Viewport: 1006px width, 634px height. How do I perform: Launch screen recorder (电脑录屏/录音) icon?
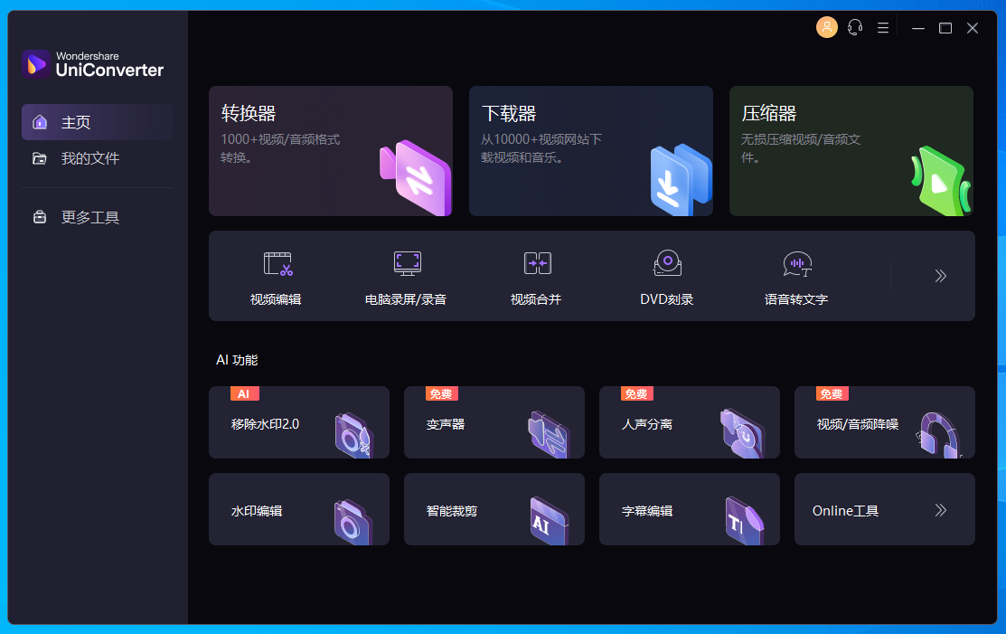pyautogui.click(x=407, y=263)
